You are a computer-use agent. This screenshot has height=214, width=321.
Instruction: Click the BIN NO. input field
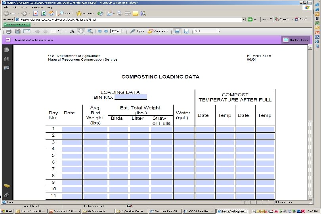130,97
